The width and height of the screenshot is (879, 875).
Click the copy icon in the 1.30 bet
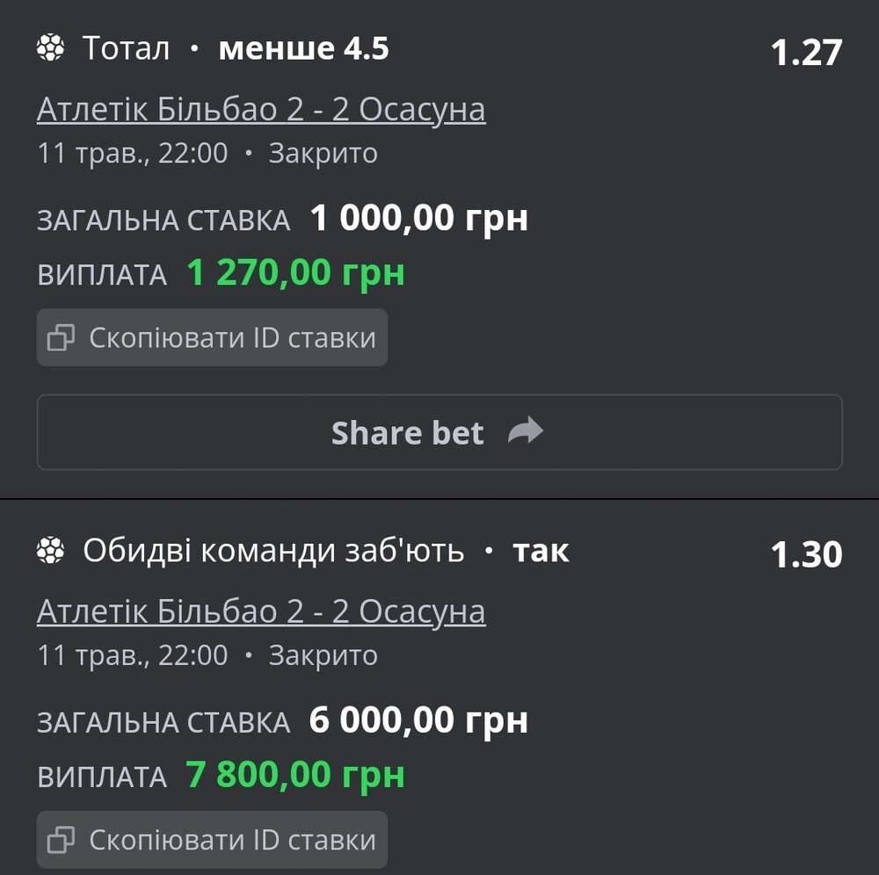tap(62, 840)
